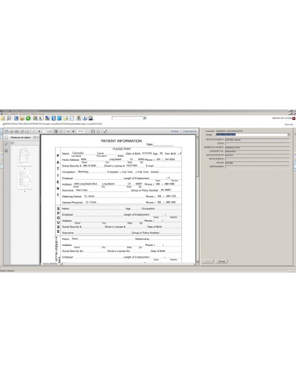Open the 'Ayuda' menu
296x383 pixels.
[42, 114]
